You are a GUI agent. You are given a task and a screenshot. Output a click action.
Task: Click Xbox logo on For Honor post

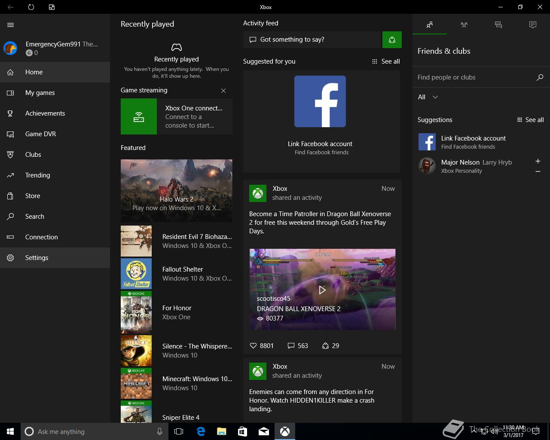point(258,371)
